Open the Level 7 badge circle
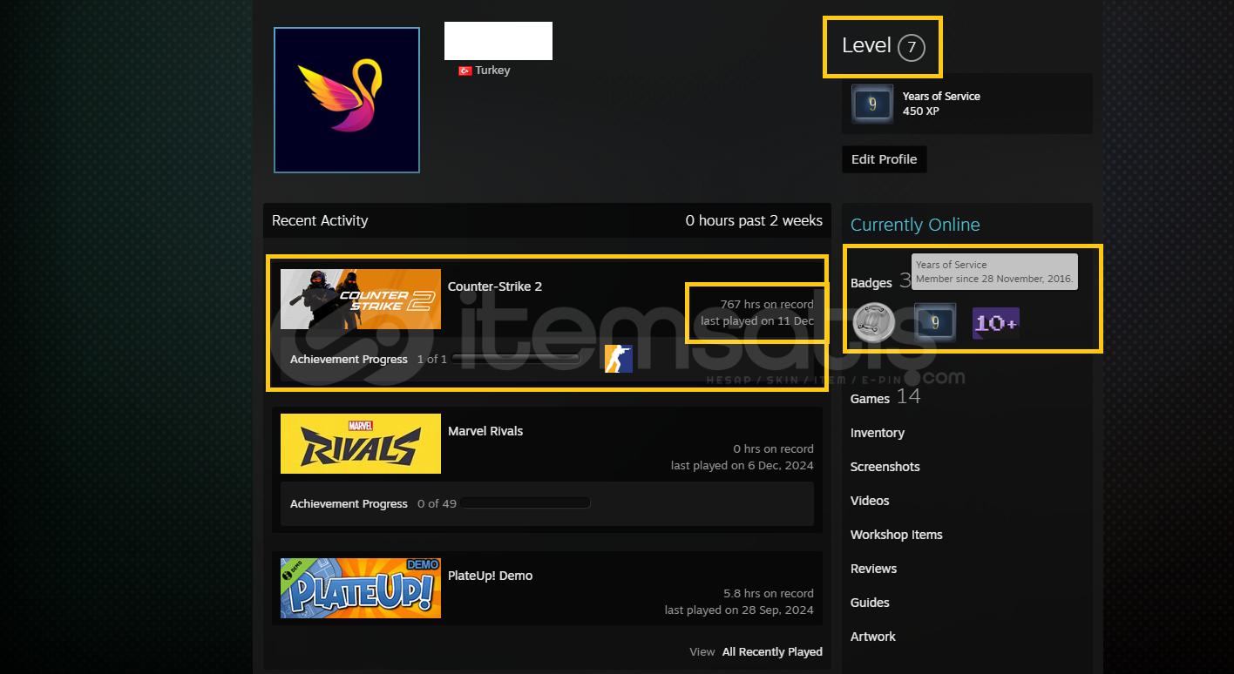This screenshot has height=674, width=1234. point(911,47)
